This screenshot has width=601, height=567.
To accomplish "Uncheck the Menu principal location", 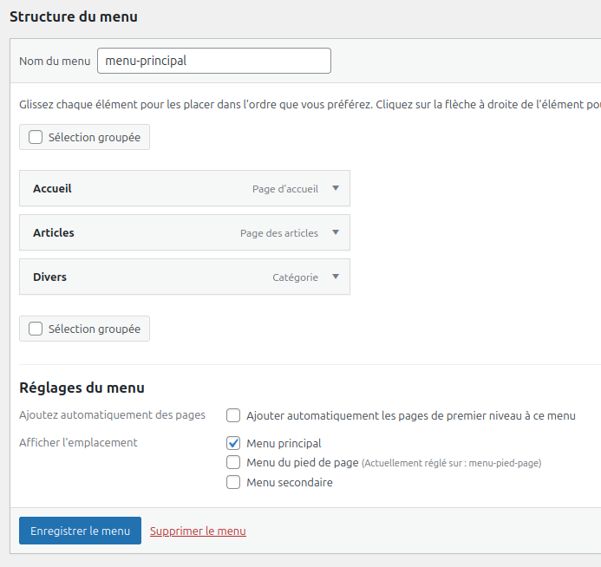I will (x=233, y=443).
